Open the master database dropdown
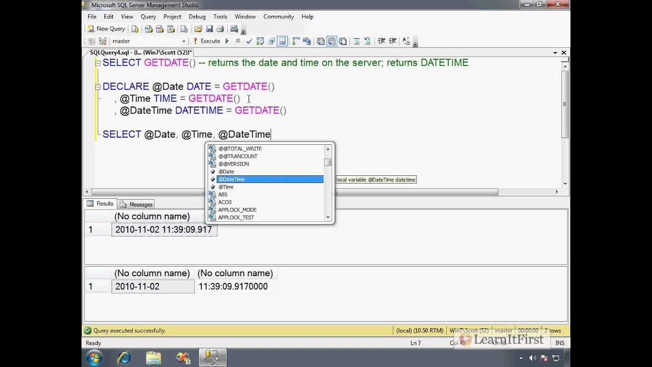This screenshot has width=652, height=367. pos(184,41)
